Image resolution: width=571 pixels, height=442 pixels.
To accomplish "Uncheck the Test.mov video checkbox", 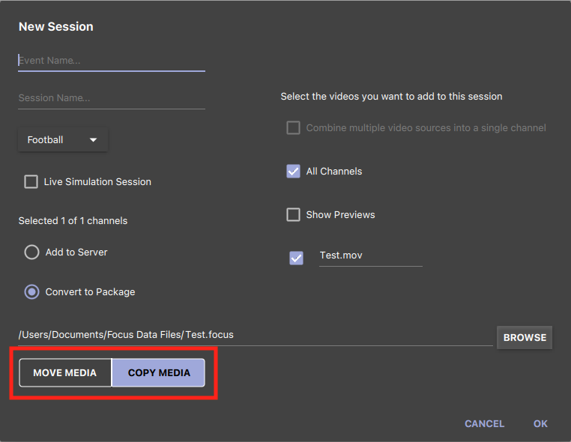I will click(x=296, y=258).
